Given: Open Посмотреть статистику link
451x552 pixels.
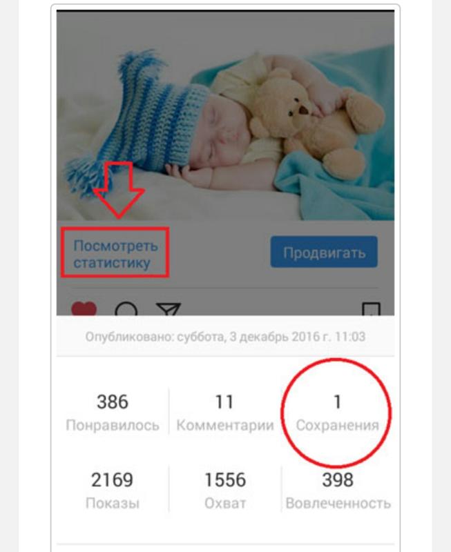Looking at the screenshot, I should [115, 254].
